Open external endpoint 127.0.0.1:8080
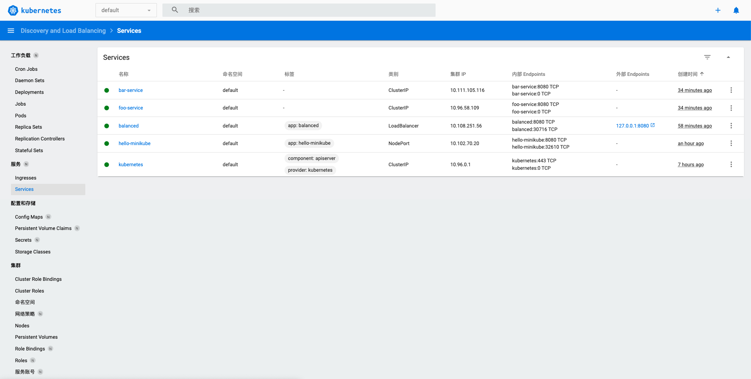751x379 pixels. click(632, 126)
